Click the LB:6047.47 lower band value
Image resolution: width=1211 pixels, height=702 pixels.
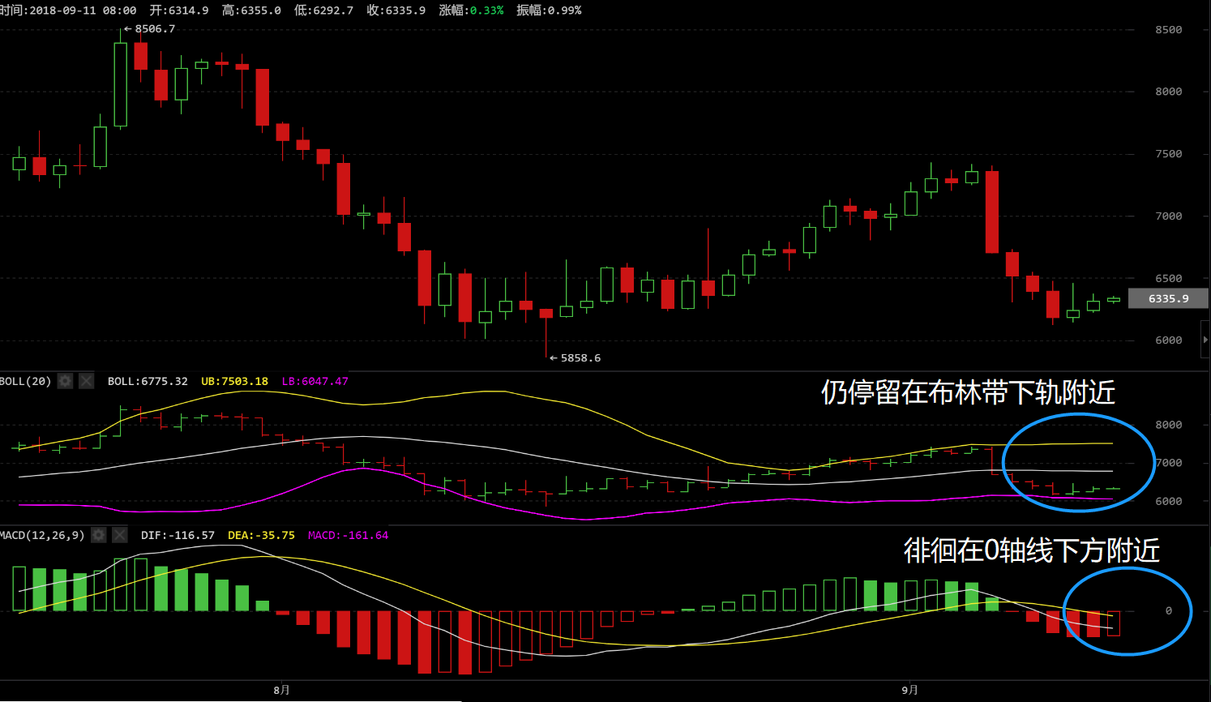click(x=315, y=381)
